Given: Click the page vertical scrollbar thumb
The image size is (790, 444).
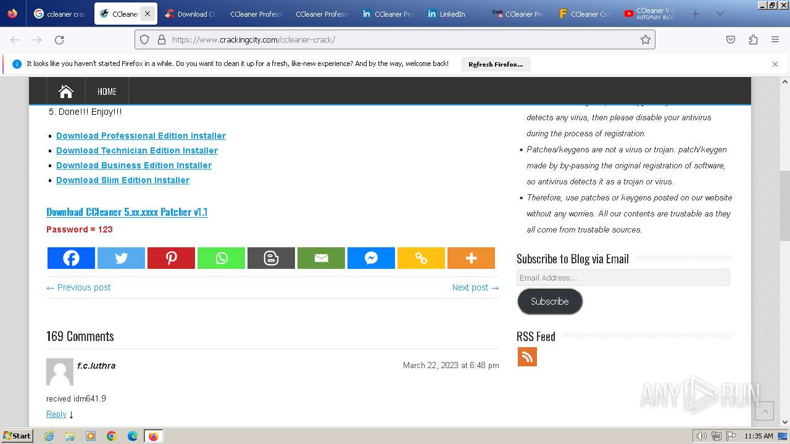Looking at the screenshot, I should click(x=785, y=205).
